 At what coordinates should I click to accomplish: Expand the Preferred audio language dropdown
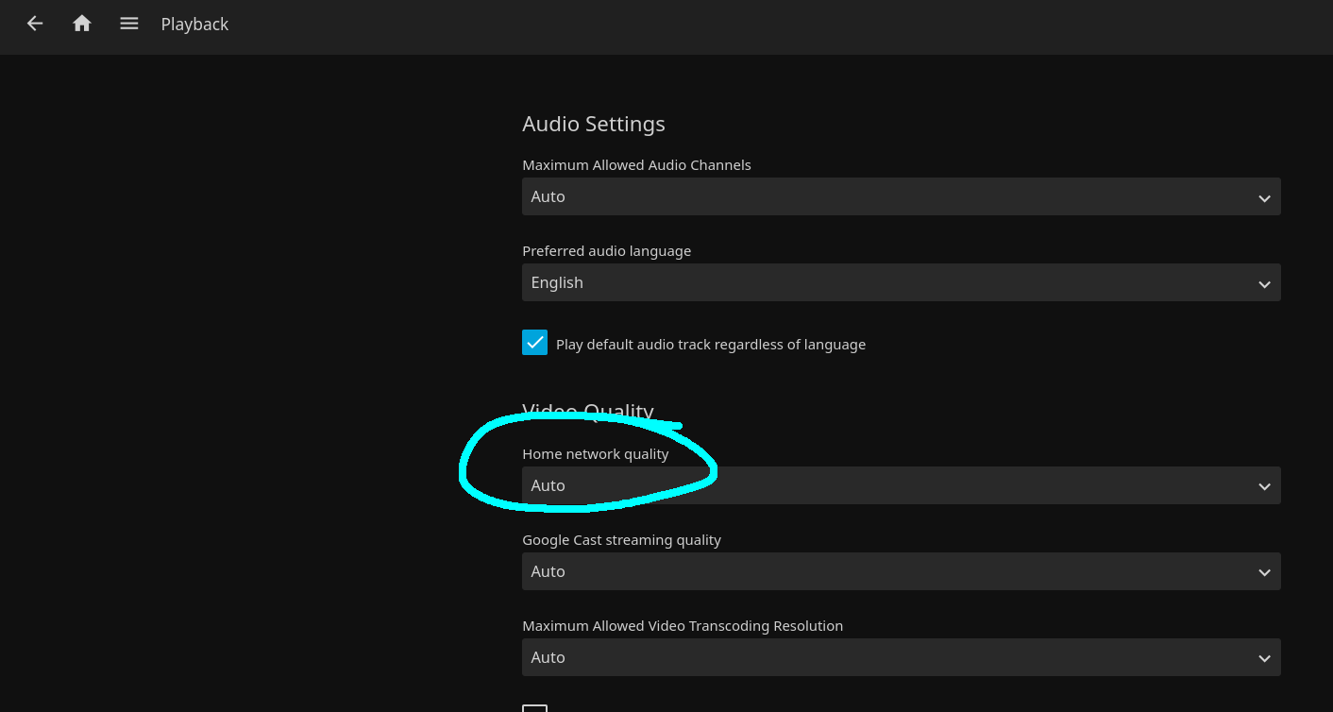(901, 282)
